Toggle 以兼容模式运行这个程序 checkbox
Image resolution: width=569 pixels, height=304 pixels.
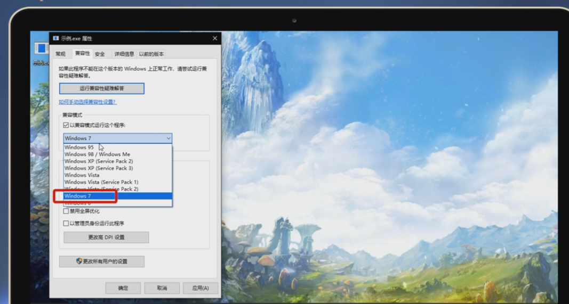click(x=66, y=125)
